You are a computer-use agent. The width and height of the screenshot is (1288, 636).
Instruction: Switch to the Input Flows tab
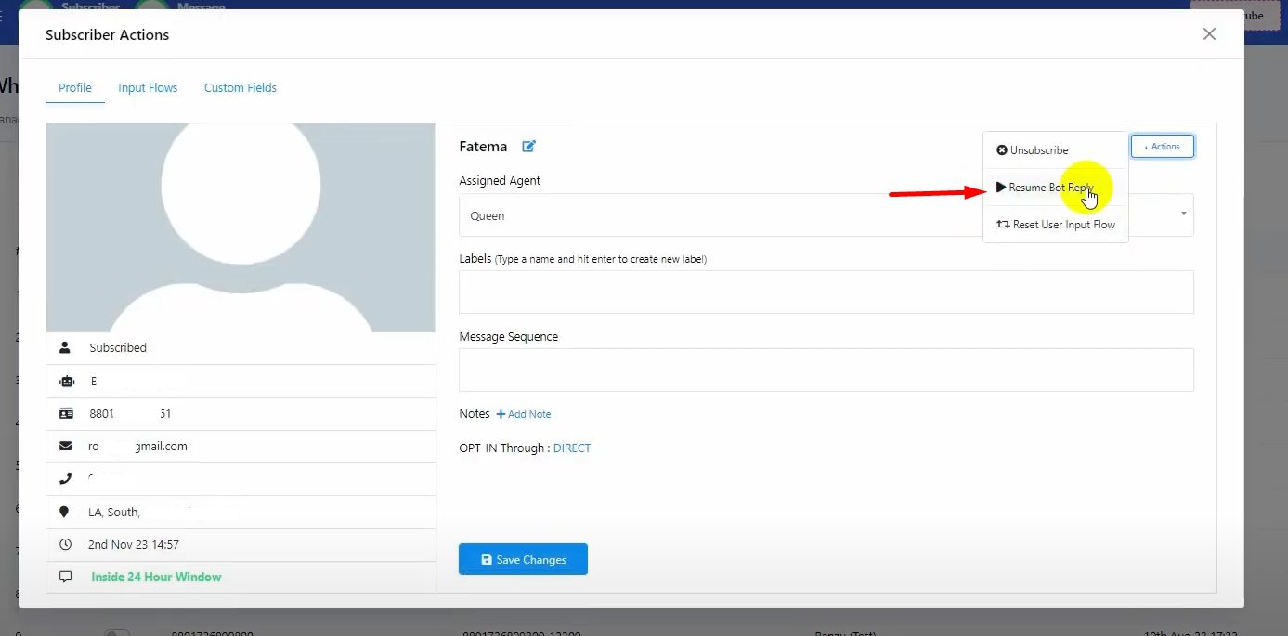pos(148,88)
